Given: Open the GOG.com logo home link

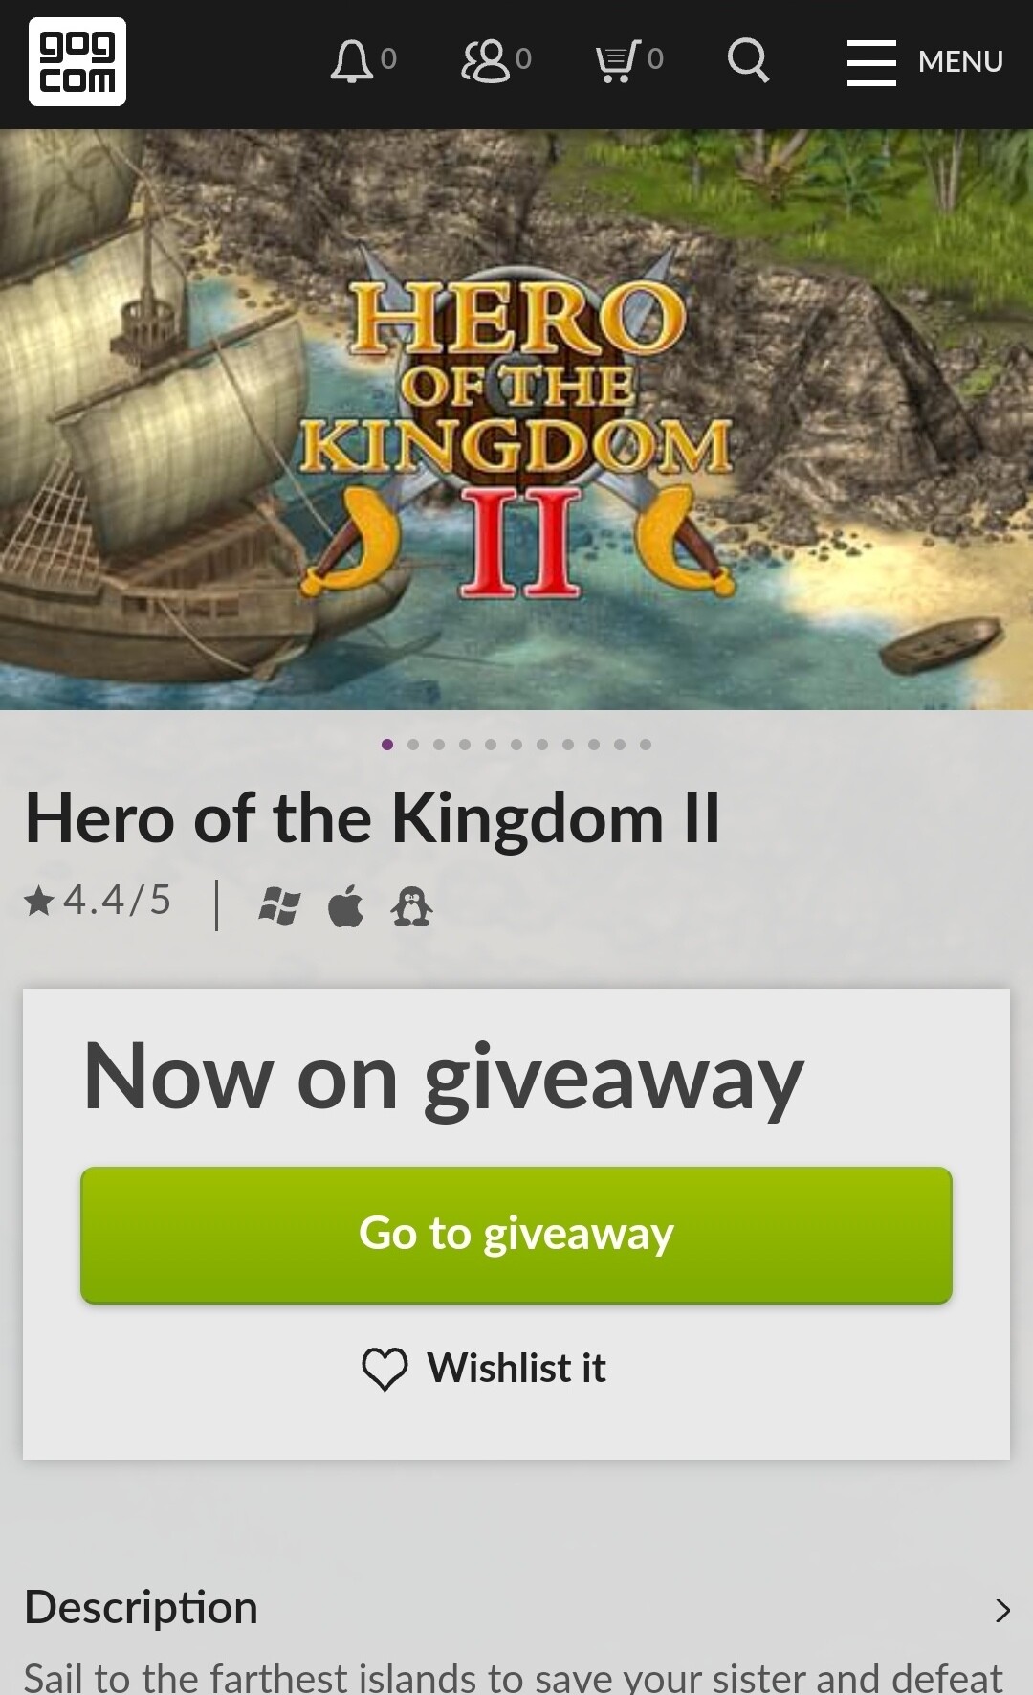Looking at the screenshot, I should [x=77, y=62].
